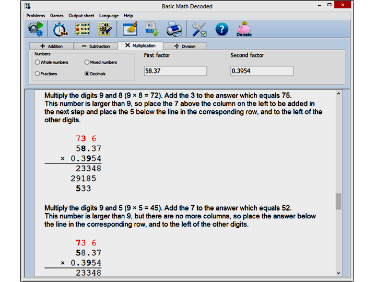The image size is (376, 282).
Task: Open options with wrench and screwdriver icon
Action: point(199,29)
